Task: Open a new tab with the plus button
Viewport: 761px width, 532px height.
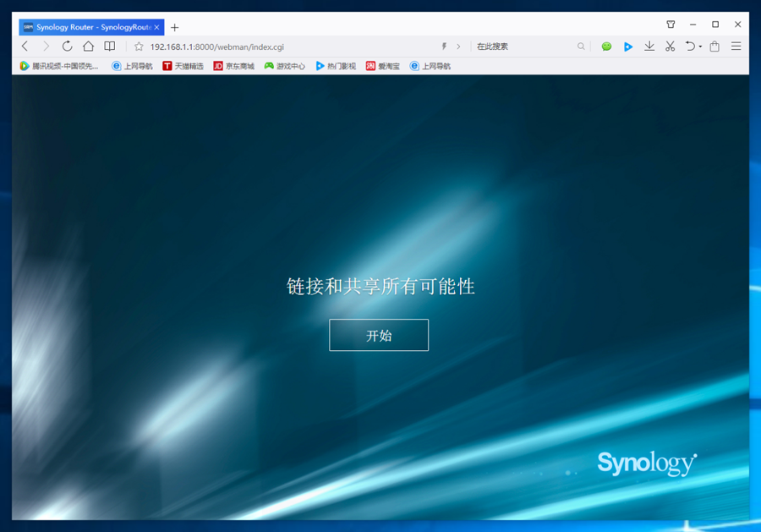Action: pos(175,27)
